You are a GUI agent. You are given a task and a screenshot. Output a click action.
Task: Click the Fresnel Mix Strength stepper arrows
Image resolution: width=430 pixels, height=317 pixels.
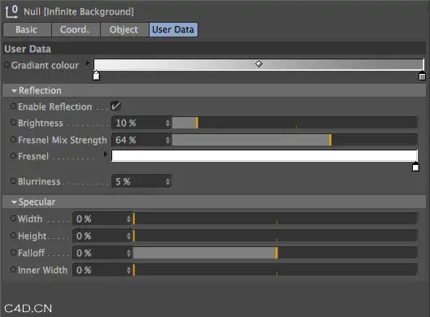pos(167,140)
